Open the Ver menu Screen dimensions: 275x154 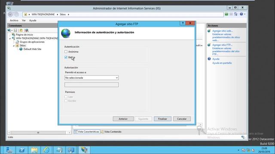24,21
